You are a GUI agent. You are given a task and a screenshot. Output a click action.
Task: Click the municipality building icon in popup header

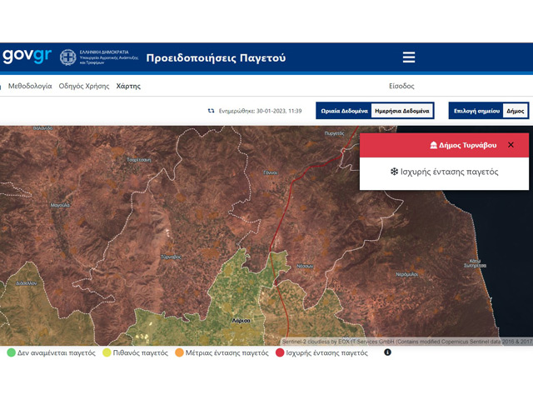(x=433, y=145)
